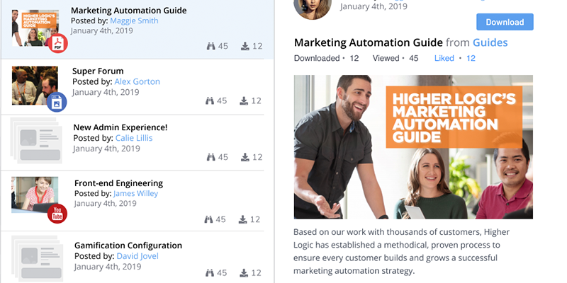Open Marketing Automation Guide list thumbnail
Screen dimensions: 567x283
(x=35, y=28)
